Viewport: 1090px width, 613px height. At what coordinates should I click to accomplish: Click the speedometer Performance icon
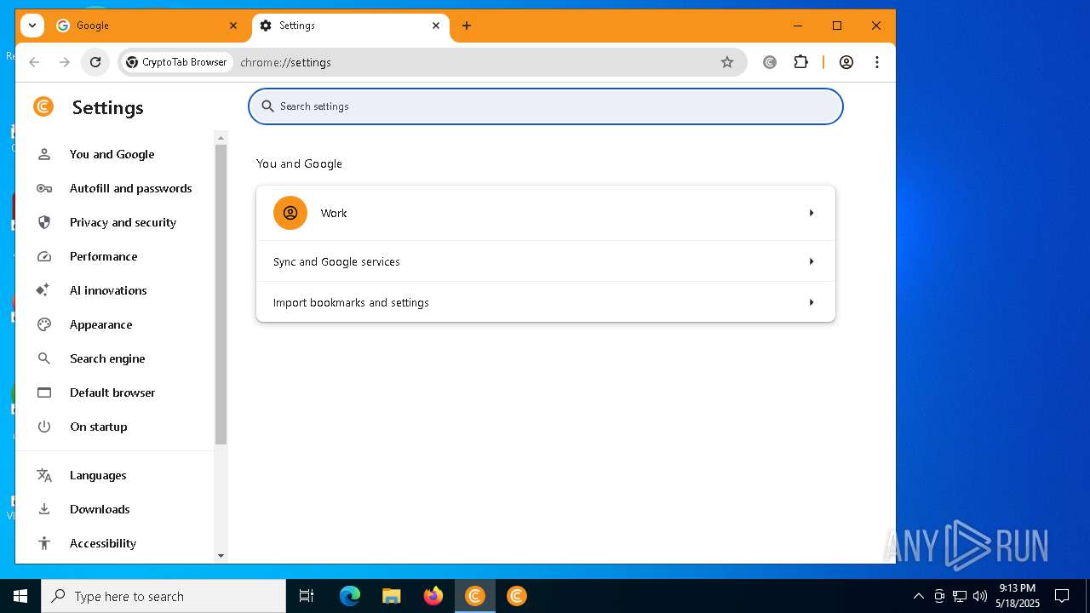(44, 256)
